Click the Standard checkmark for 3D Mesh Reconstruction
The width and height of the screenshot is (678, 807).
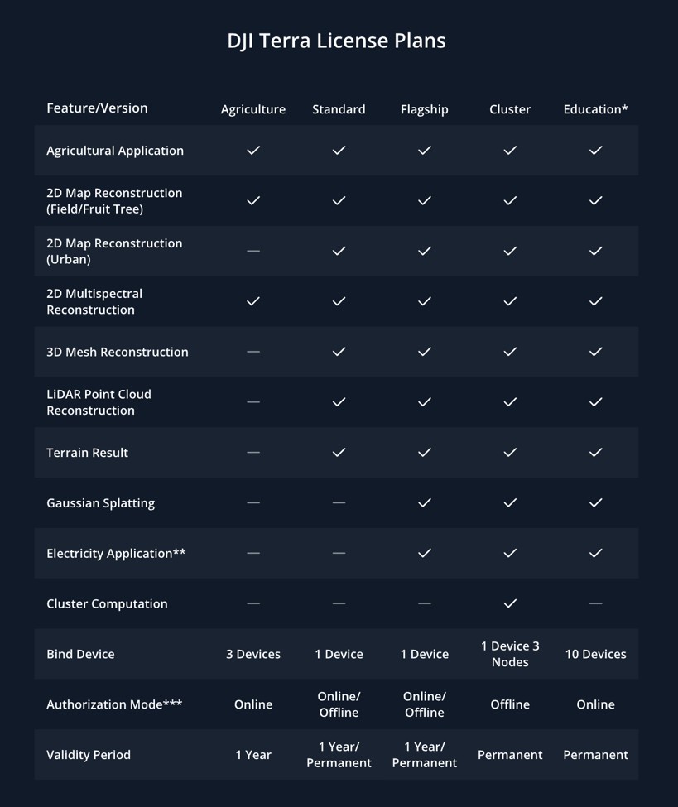[x=339, y=352]
